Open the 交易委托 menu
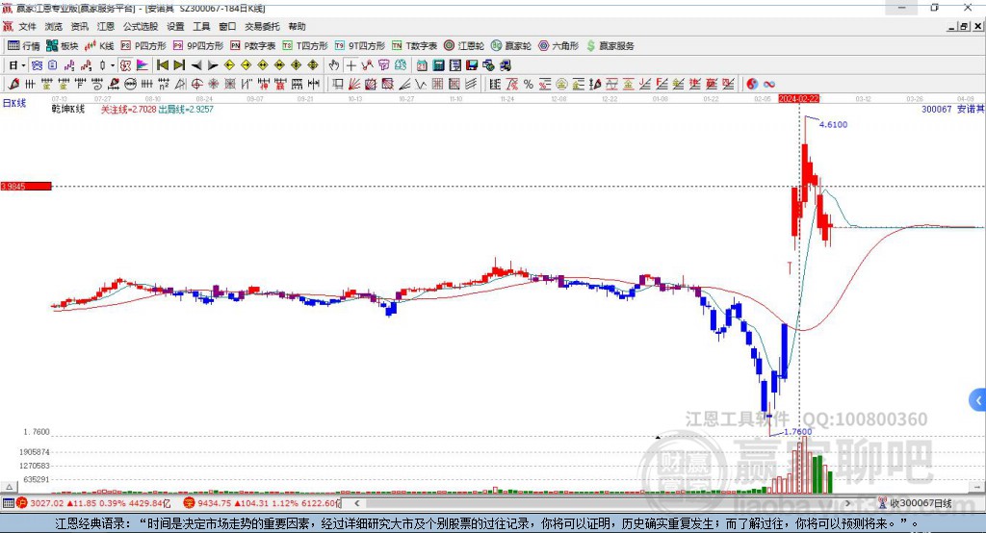Viewport: 986px width, 533px height. 262,26
